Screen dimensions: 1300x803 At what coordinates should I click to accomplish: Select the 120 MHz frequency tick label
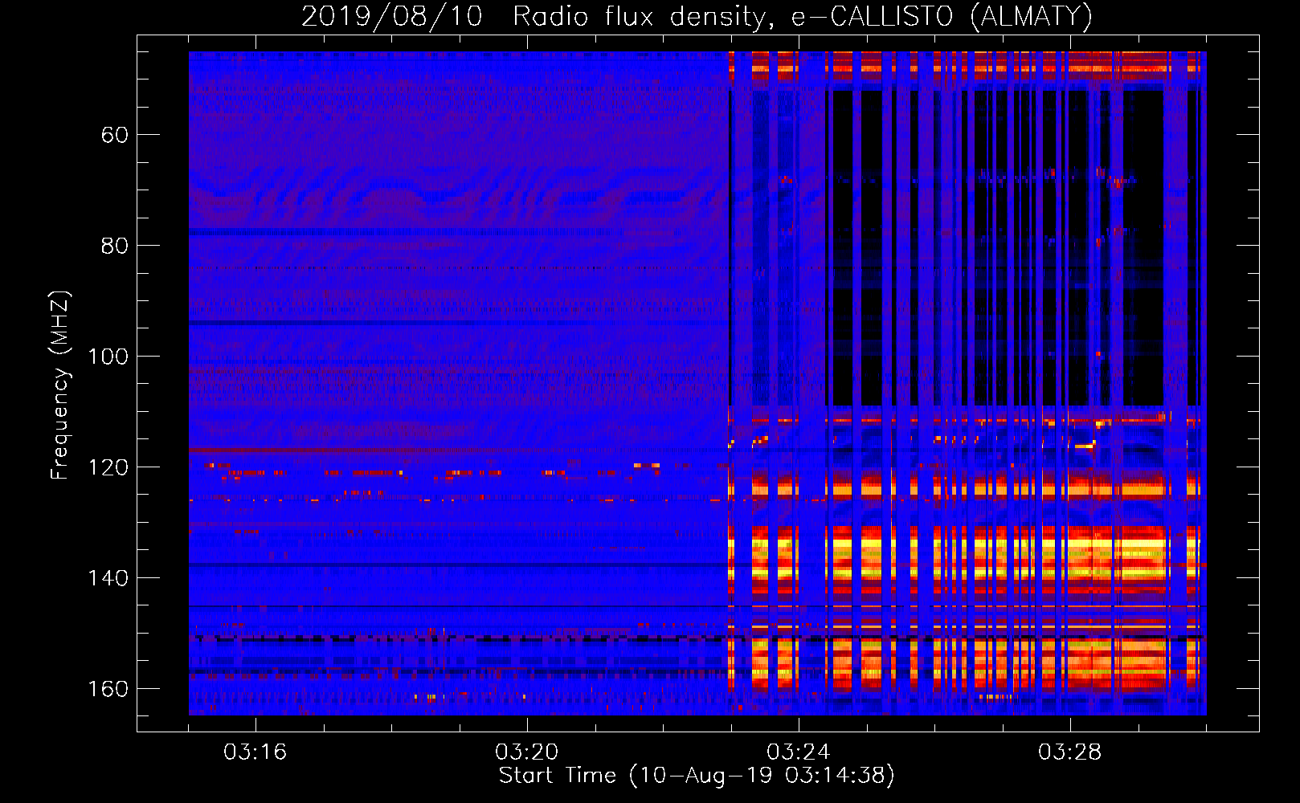coord(108,467)
